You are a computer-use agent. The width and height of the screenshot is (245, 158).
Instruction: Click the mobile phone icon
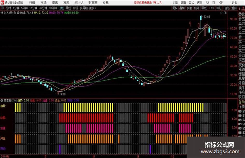pyautogui.click(x=214, y=3)
